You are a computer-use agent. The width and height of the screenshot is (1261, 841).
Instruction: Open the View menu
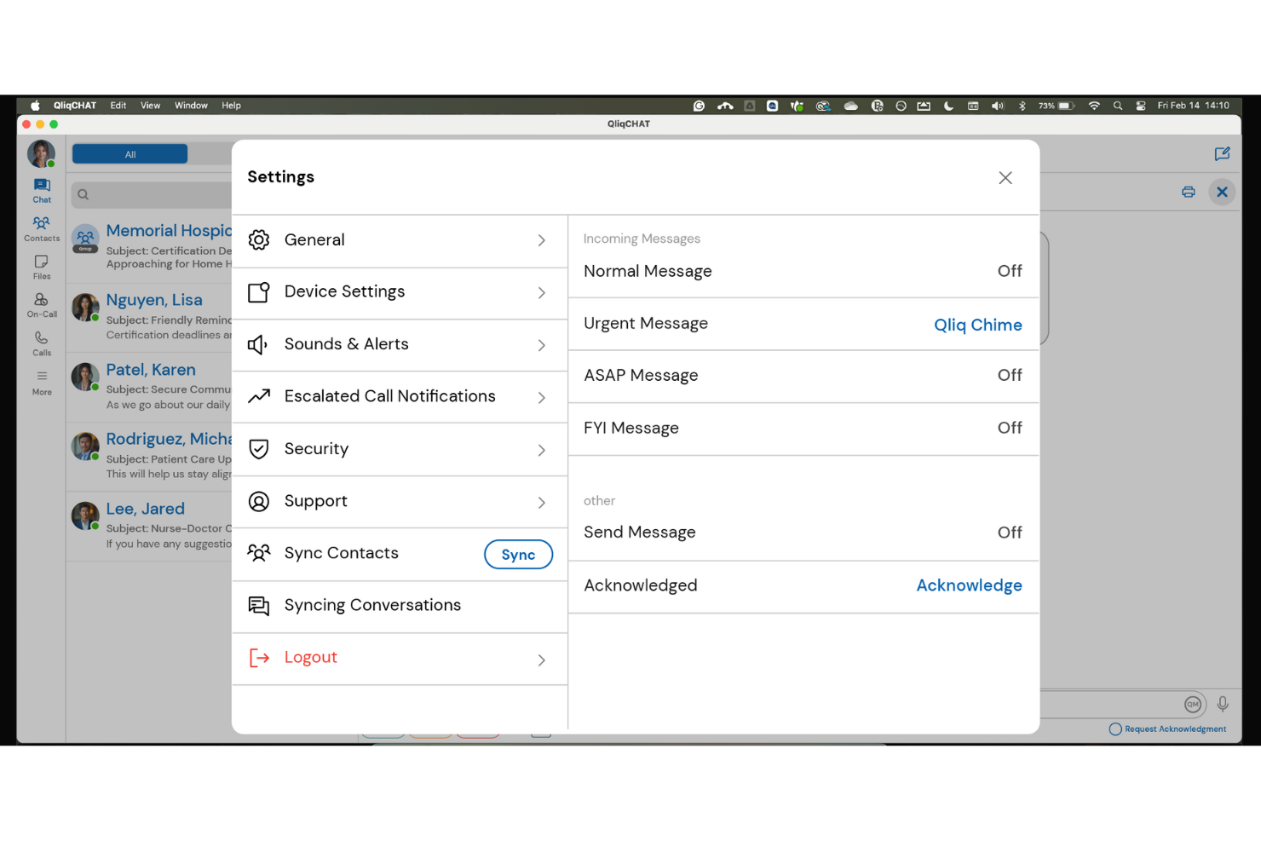click(151, 106)
